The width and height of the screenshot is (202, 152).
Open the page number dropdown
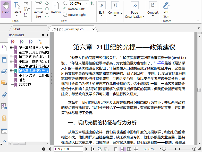tap(81, 149)
